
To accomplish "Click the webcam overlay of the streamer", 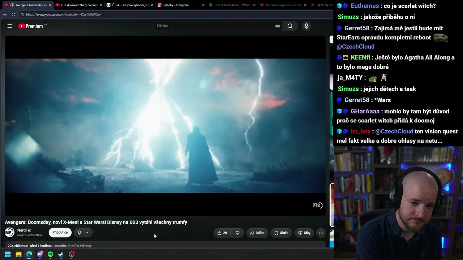I will 398,203.
